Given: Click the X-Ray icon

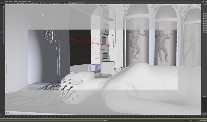Looking at the screenshot, I should 53,3.
